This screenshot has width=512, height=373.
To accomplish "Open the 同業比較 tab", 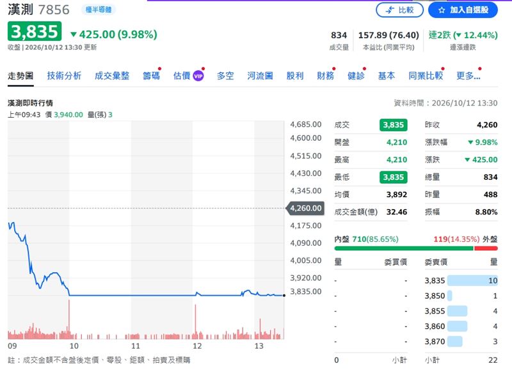I will click(426, 75).
